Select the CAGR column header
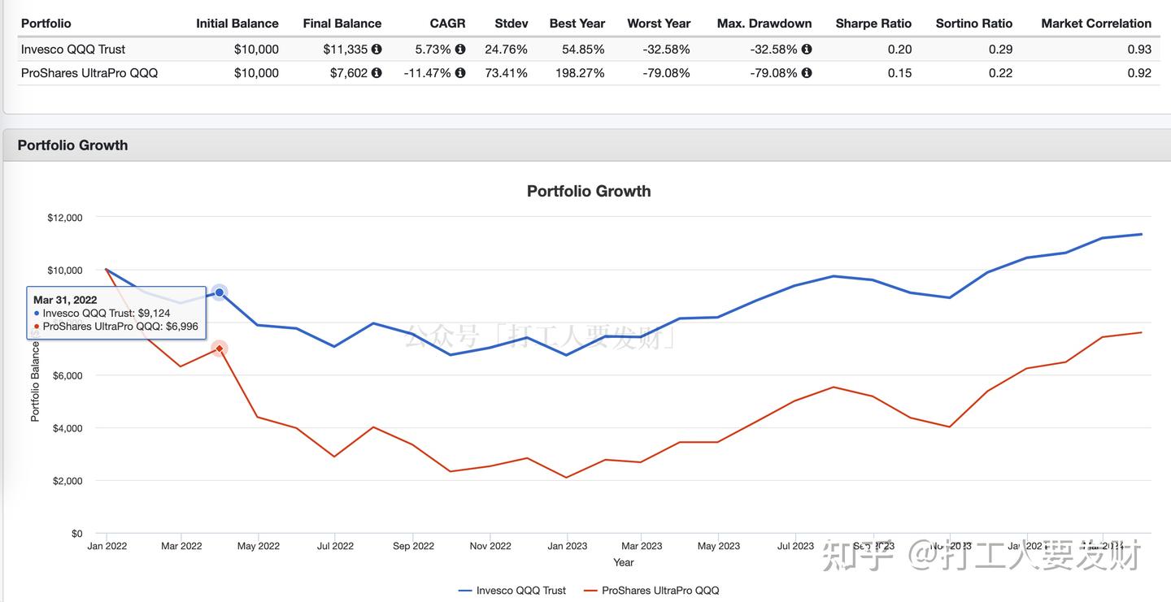The height and width of the screenshot is (602, 1171). (447, 24)
